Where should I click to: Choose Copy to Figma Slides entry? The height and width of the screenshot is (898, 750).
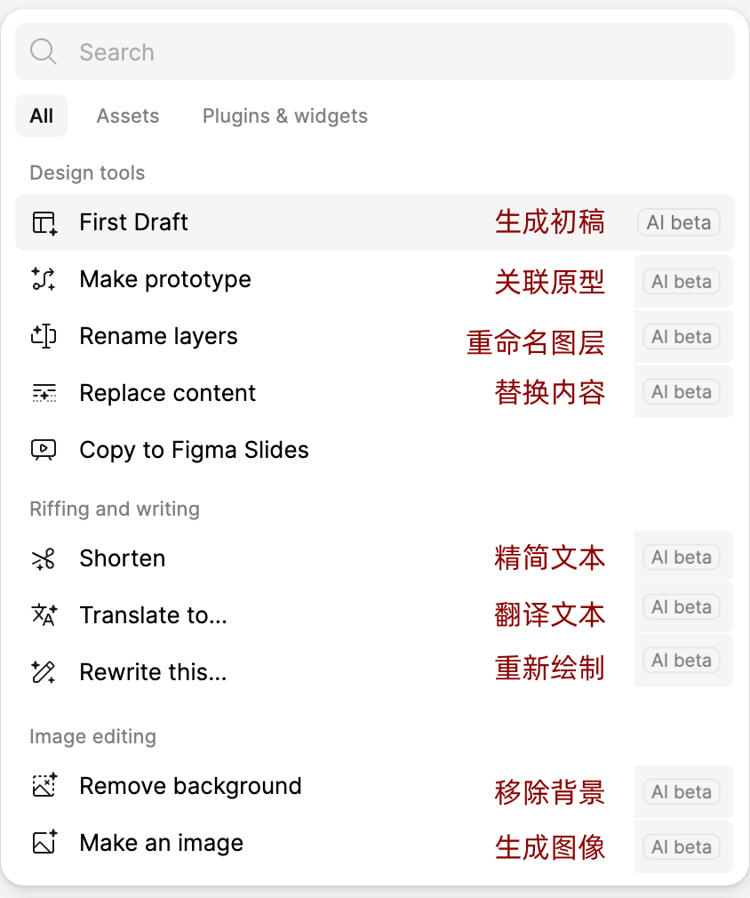coord(375,450)
